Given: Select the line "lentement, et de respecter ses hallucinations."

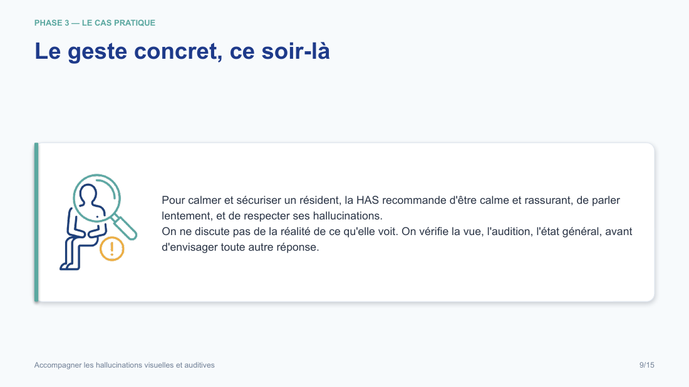Looking at the screenshot, I should tap(272, 216).
